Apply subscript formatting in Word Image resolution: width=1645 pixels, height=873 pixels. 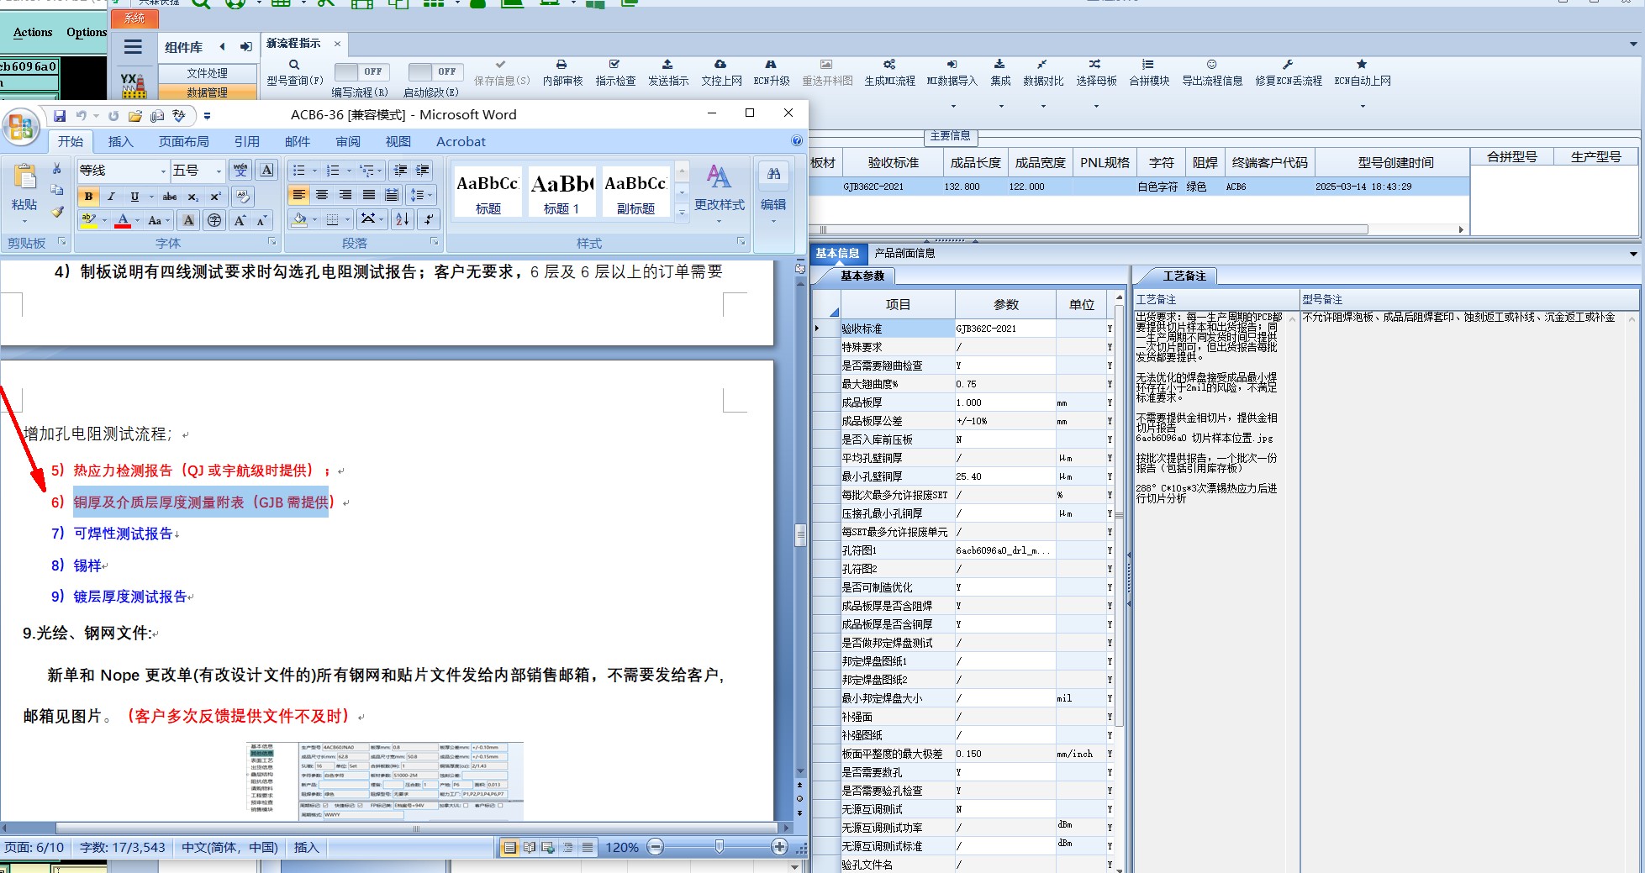(x=193, y=196)
